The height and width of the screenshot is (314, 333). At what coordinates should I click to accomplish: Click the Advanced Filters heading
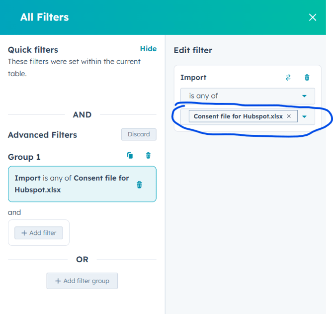tap(42, 135)
